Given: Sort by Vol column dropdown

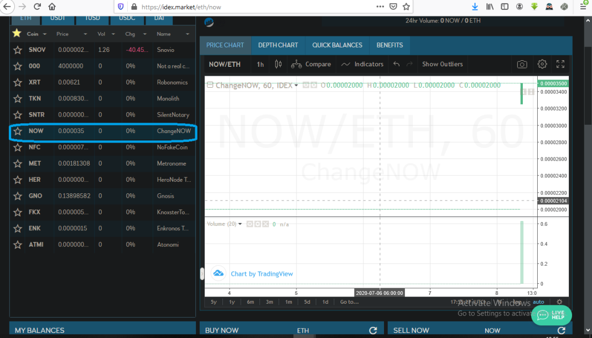Looking at the screenshot, I should pyautogui.click(x=113, y=34).
